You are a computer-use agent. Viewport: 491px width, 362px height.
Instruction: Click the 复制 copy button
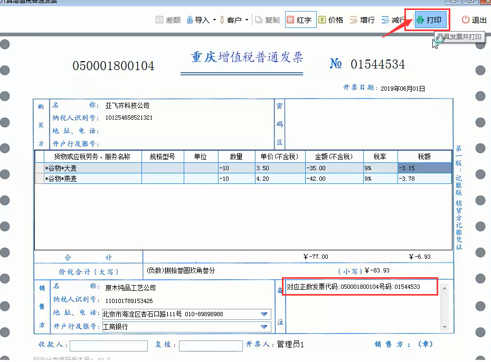point(268,20)
